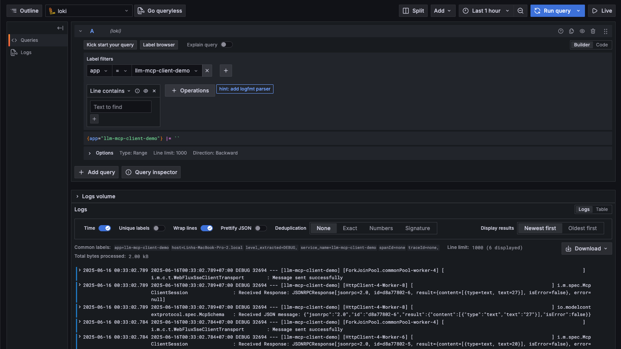The width and height of the screenshot is (621, 349).
Task: Apply the add logfmt parser hint
Action: coord(245,89)
